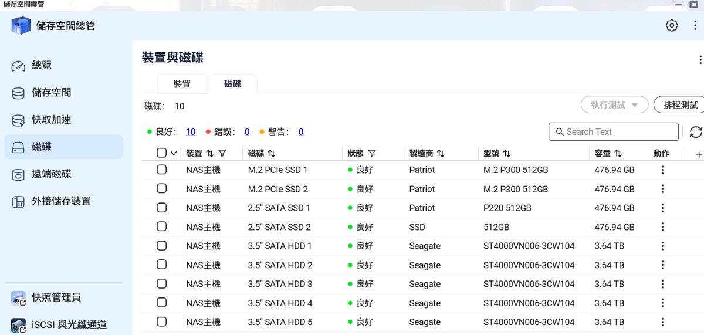Sort table by 容量 capacity column

click(618, 153)
